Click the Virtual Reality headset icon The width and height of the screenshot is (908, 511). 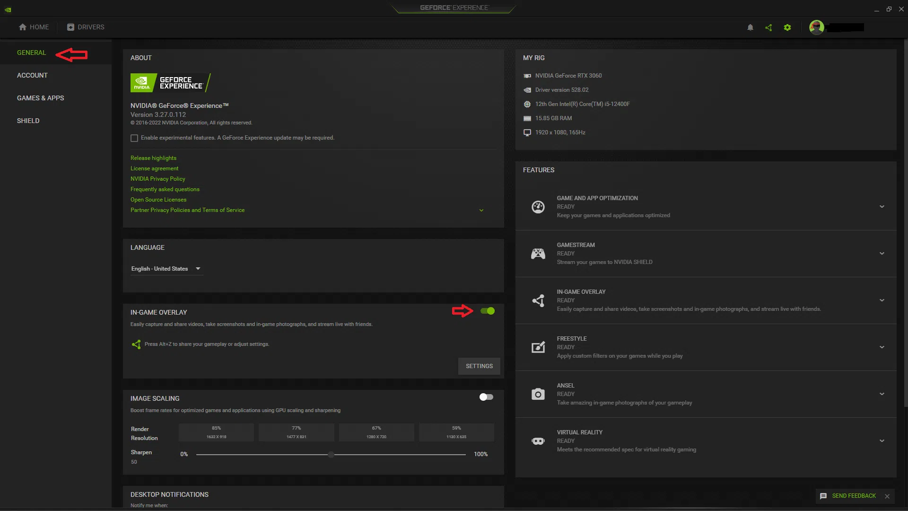pyautogui.click(x=538, y=441)
